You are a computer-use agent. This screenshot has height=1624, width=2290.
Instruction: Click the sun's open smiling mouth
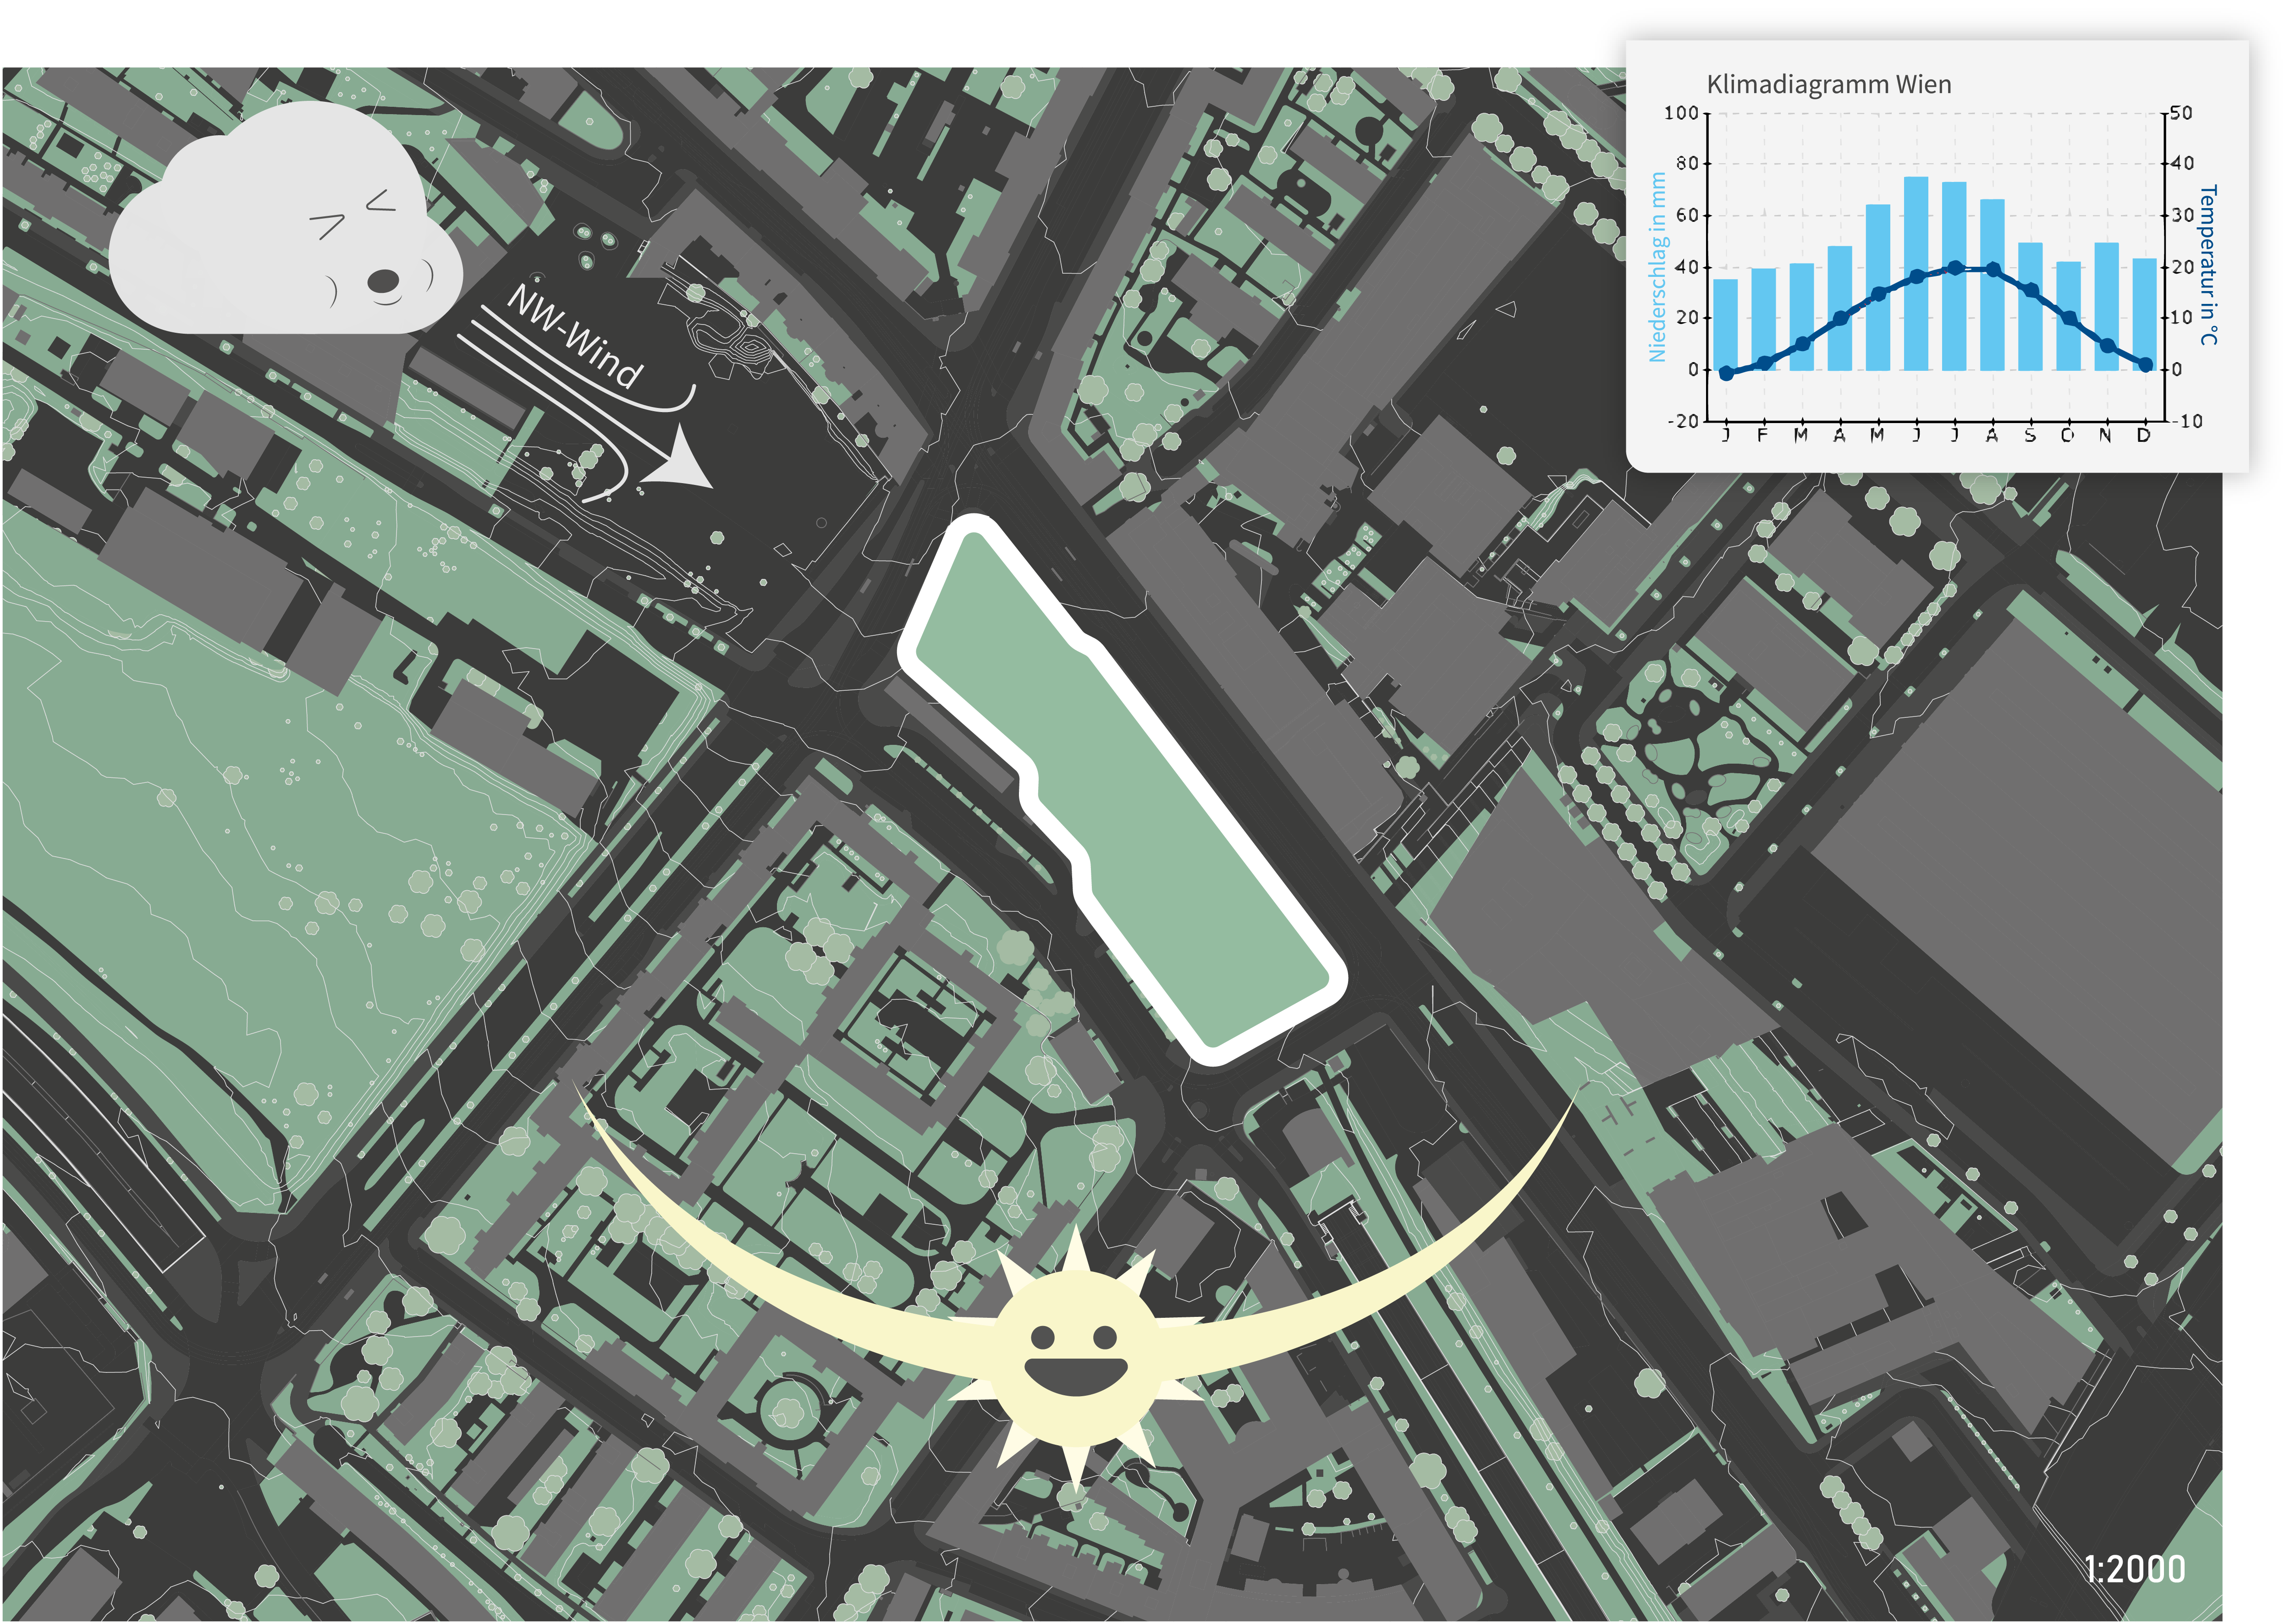pos(1075,1376)
